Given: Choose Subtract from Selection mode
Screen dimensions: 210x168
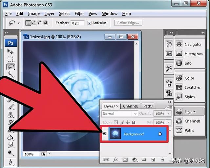Looking at the screenshot, I should tap(40, 23).
